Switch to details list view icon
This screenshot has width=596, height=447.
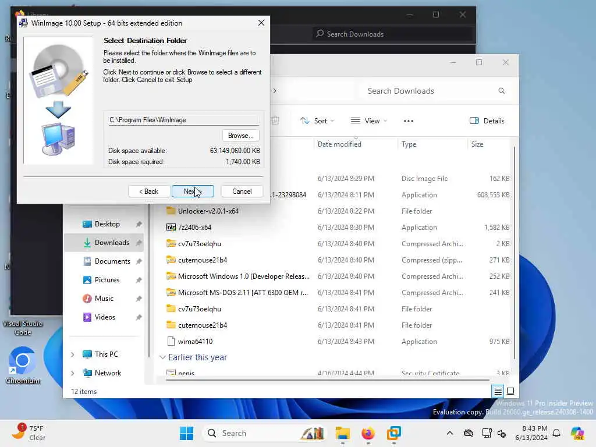[498, 391]
